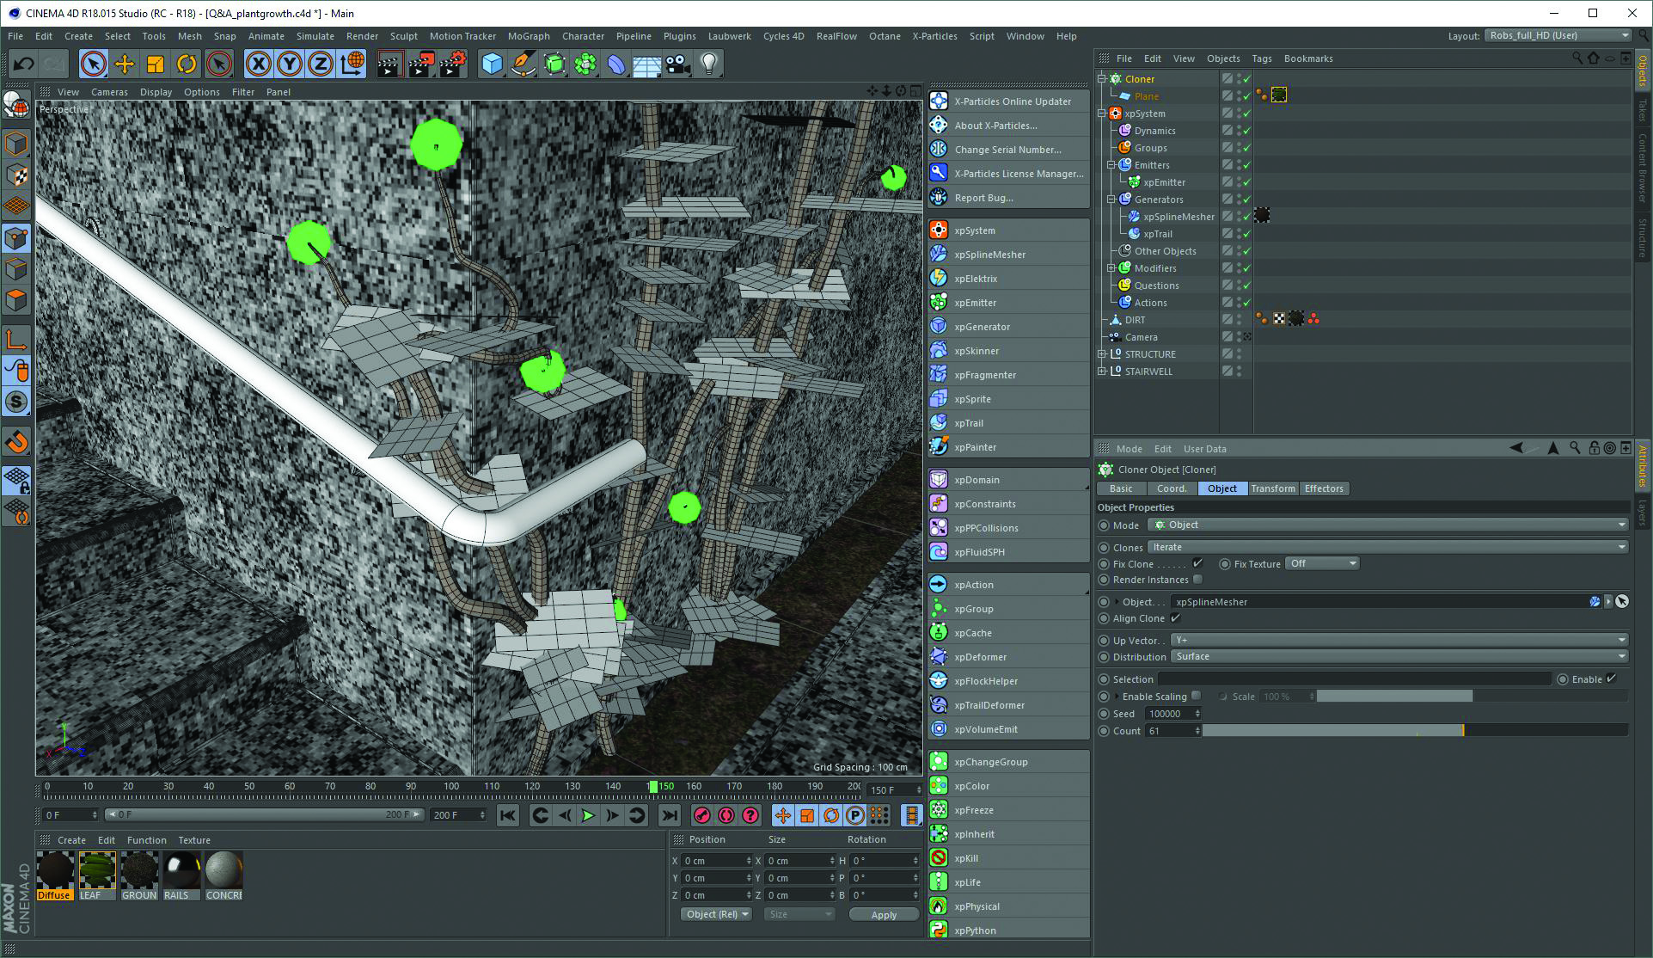Toggle the enable checkmark for xpEmitter
This screenshot has height=958, width=1653.
tap(1246, 182)
